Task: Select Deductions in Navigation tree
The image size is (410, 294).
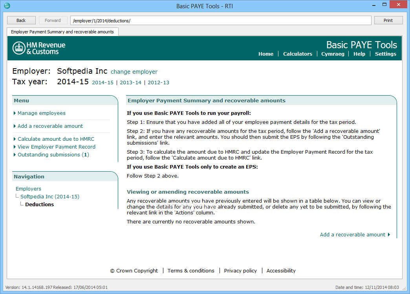Action: 40,205
